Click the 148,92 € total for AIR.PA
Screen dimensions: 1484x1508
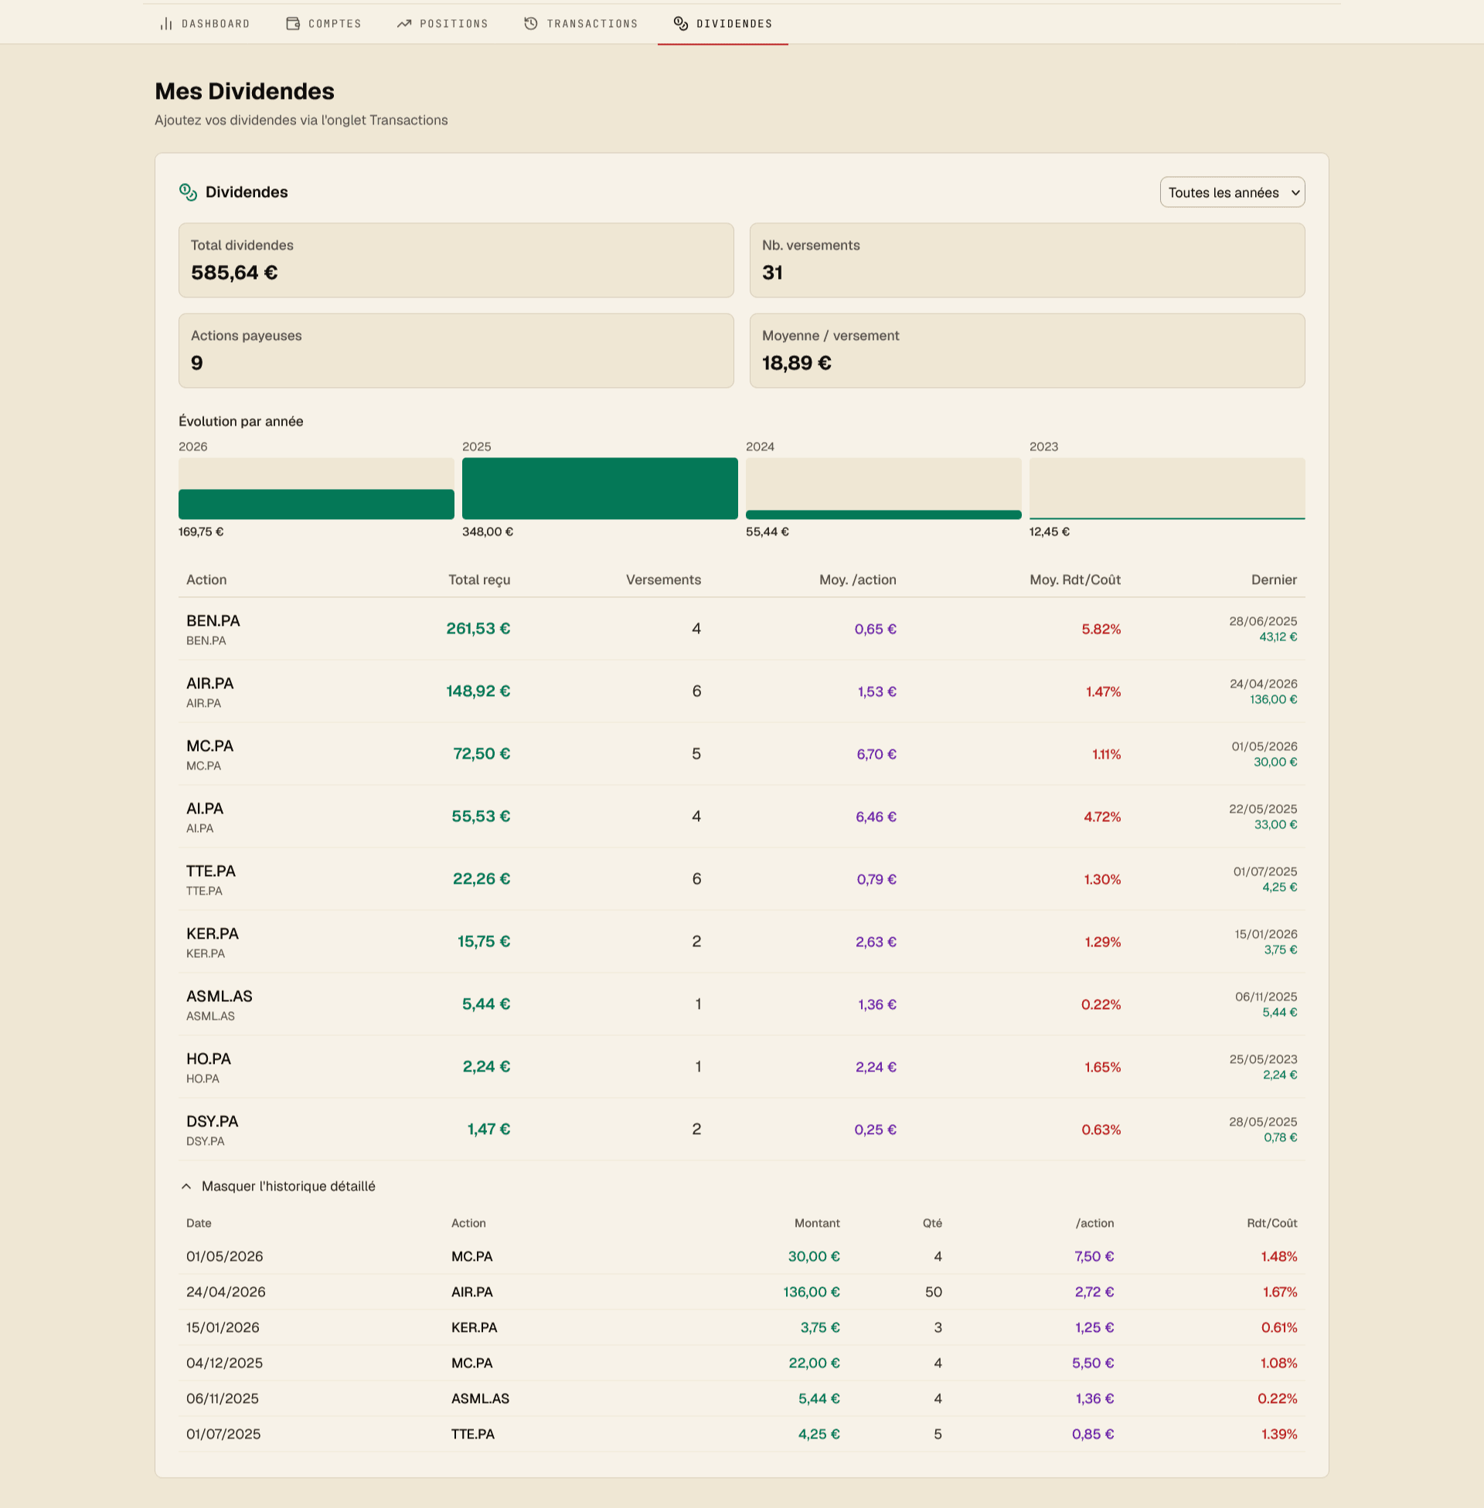point(478,691)
